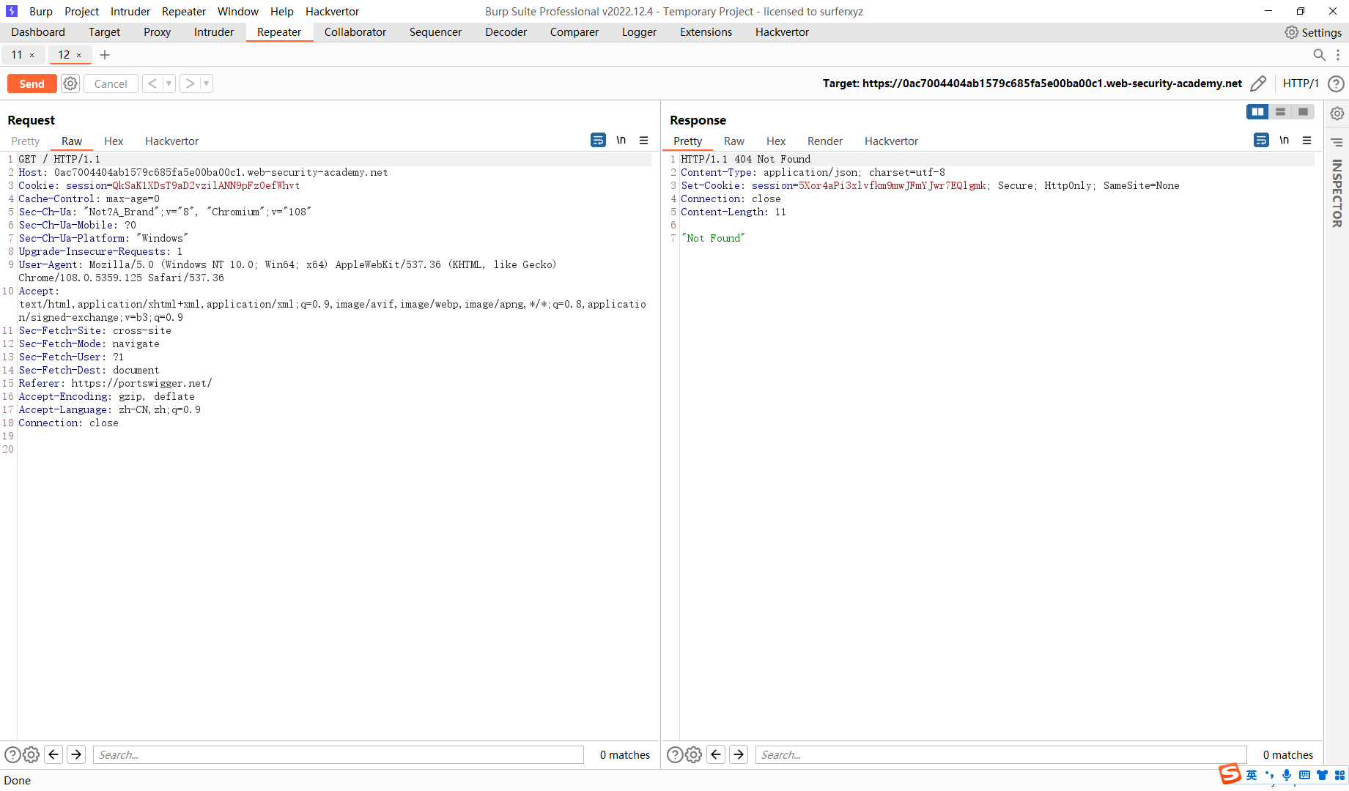Viewport: 1349px width, 791px height.
Task: Jump to previous request search match
Action: tap(53, 754)
